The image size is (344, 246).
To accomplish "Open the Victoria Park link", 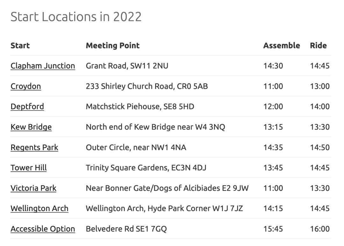I will pos(33,188).
